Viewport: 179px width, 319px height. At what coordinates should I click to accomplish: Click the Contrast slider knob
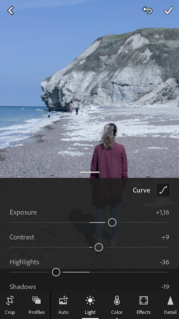click(99, 247)
